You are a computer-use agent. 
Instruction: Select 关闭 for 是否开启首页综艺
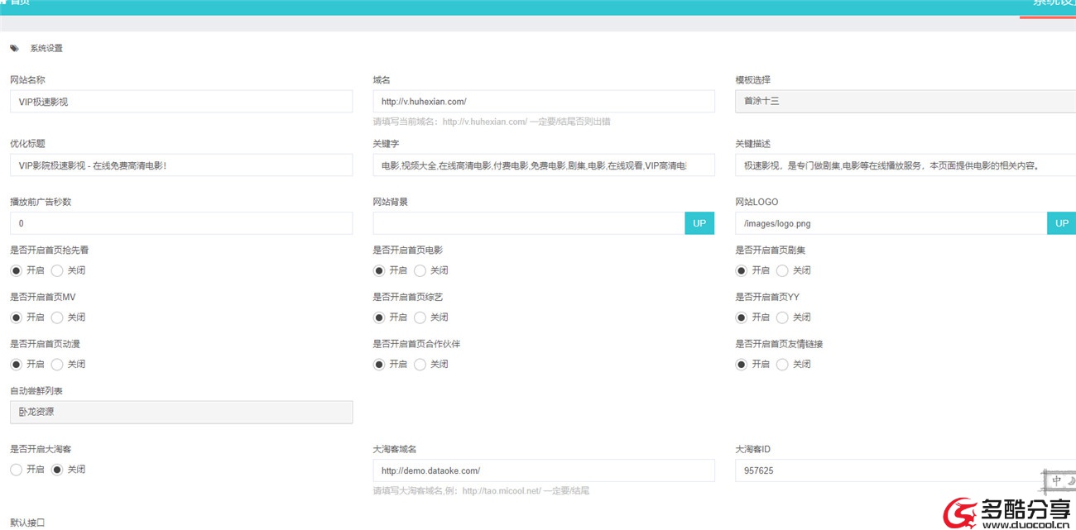(420, 318)
